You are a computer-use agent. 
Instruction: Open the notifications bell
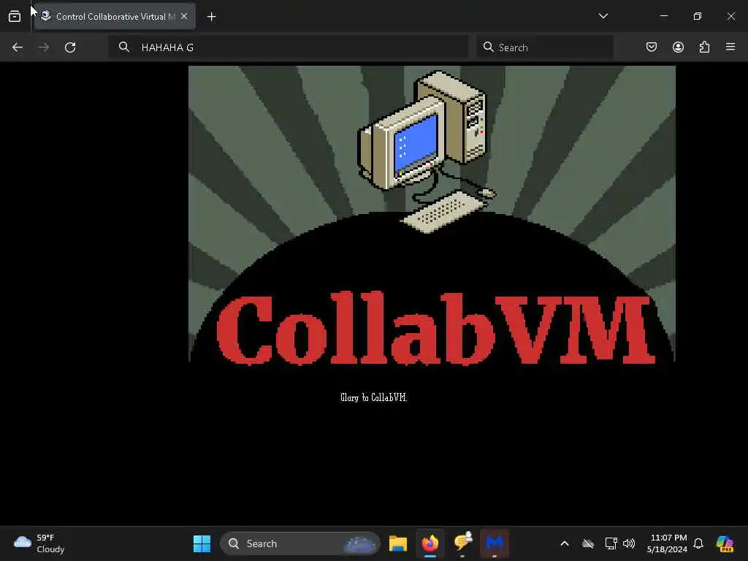[698, 543]
